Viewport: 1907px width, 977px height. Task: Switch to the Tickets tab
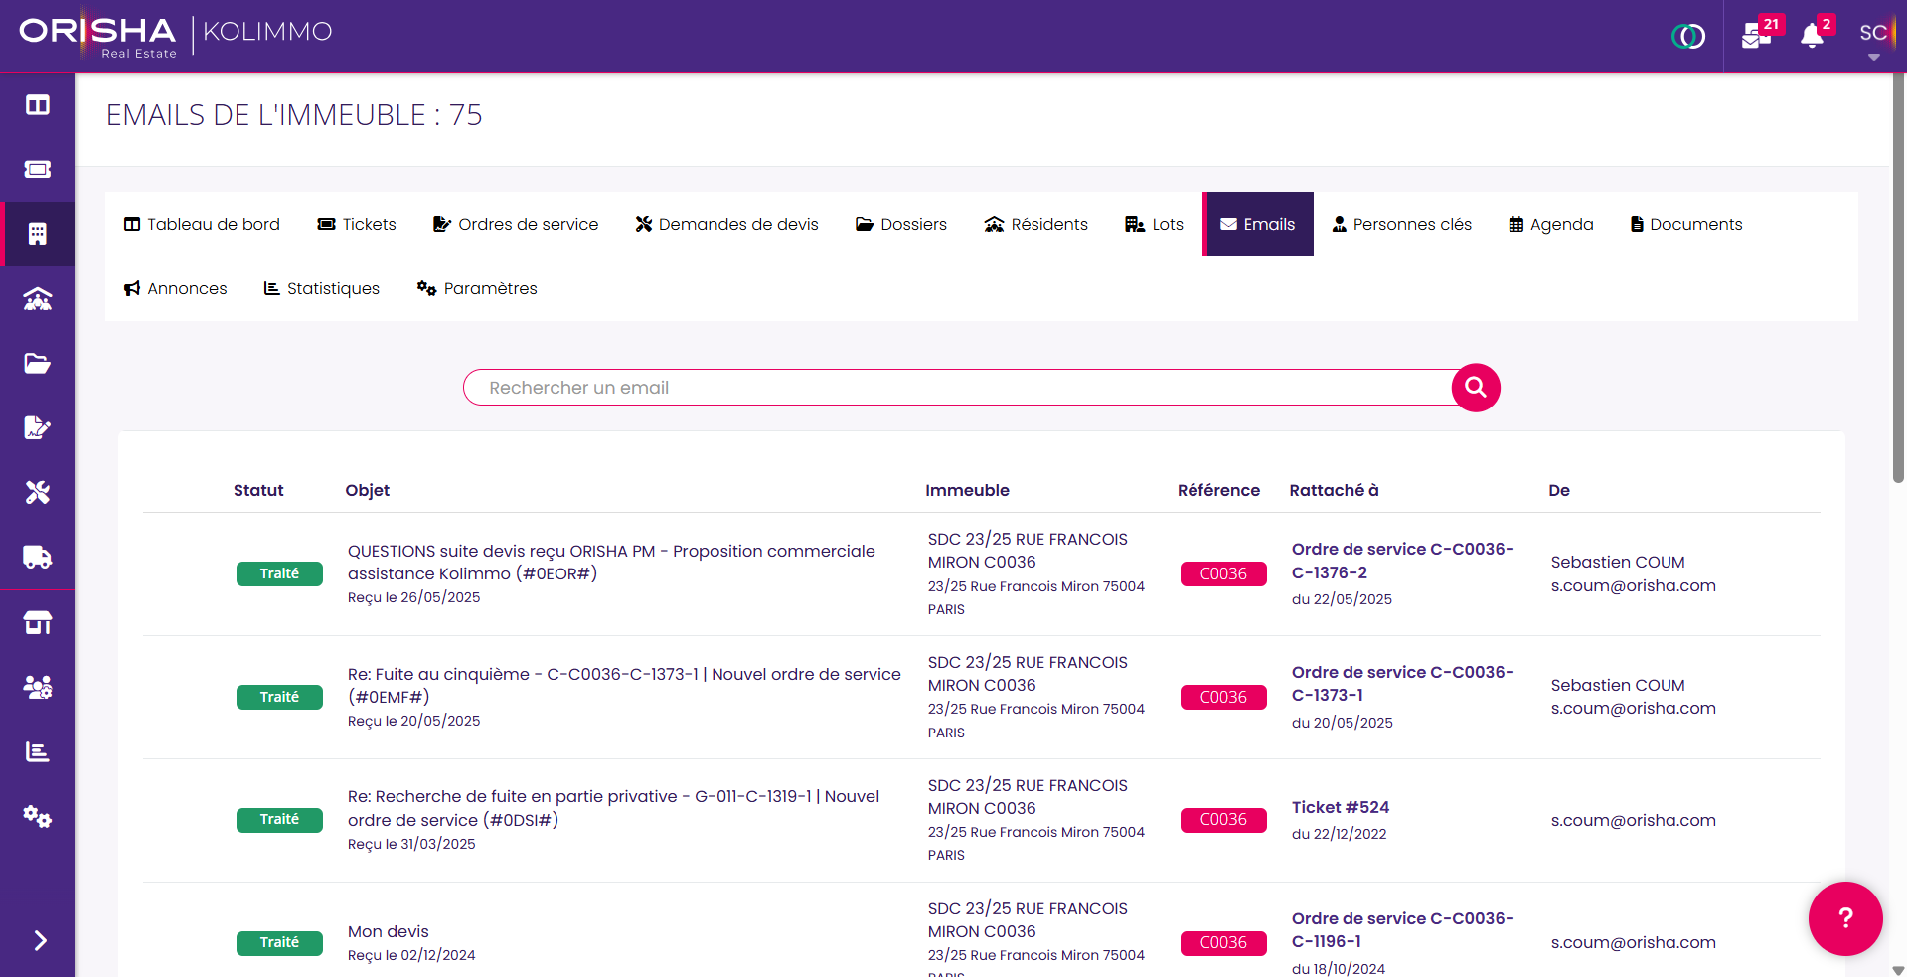pos(357,225)
